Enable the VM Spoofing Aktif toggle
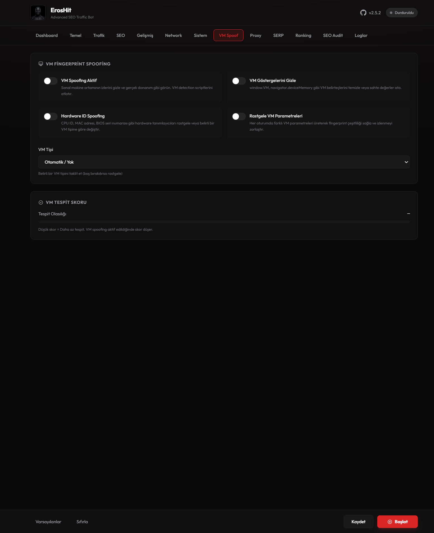This screenshot has width=434, height=533. [x=51, y=81]
